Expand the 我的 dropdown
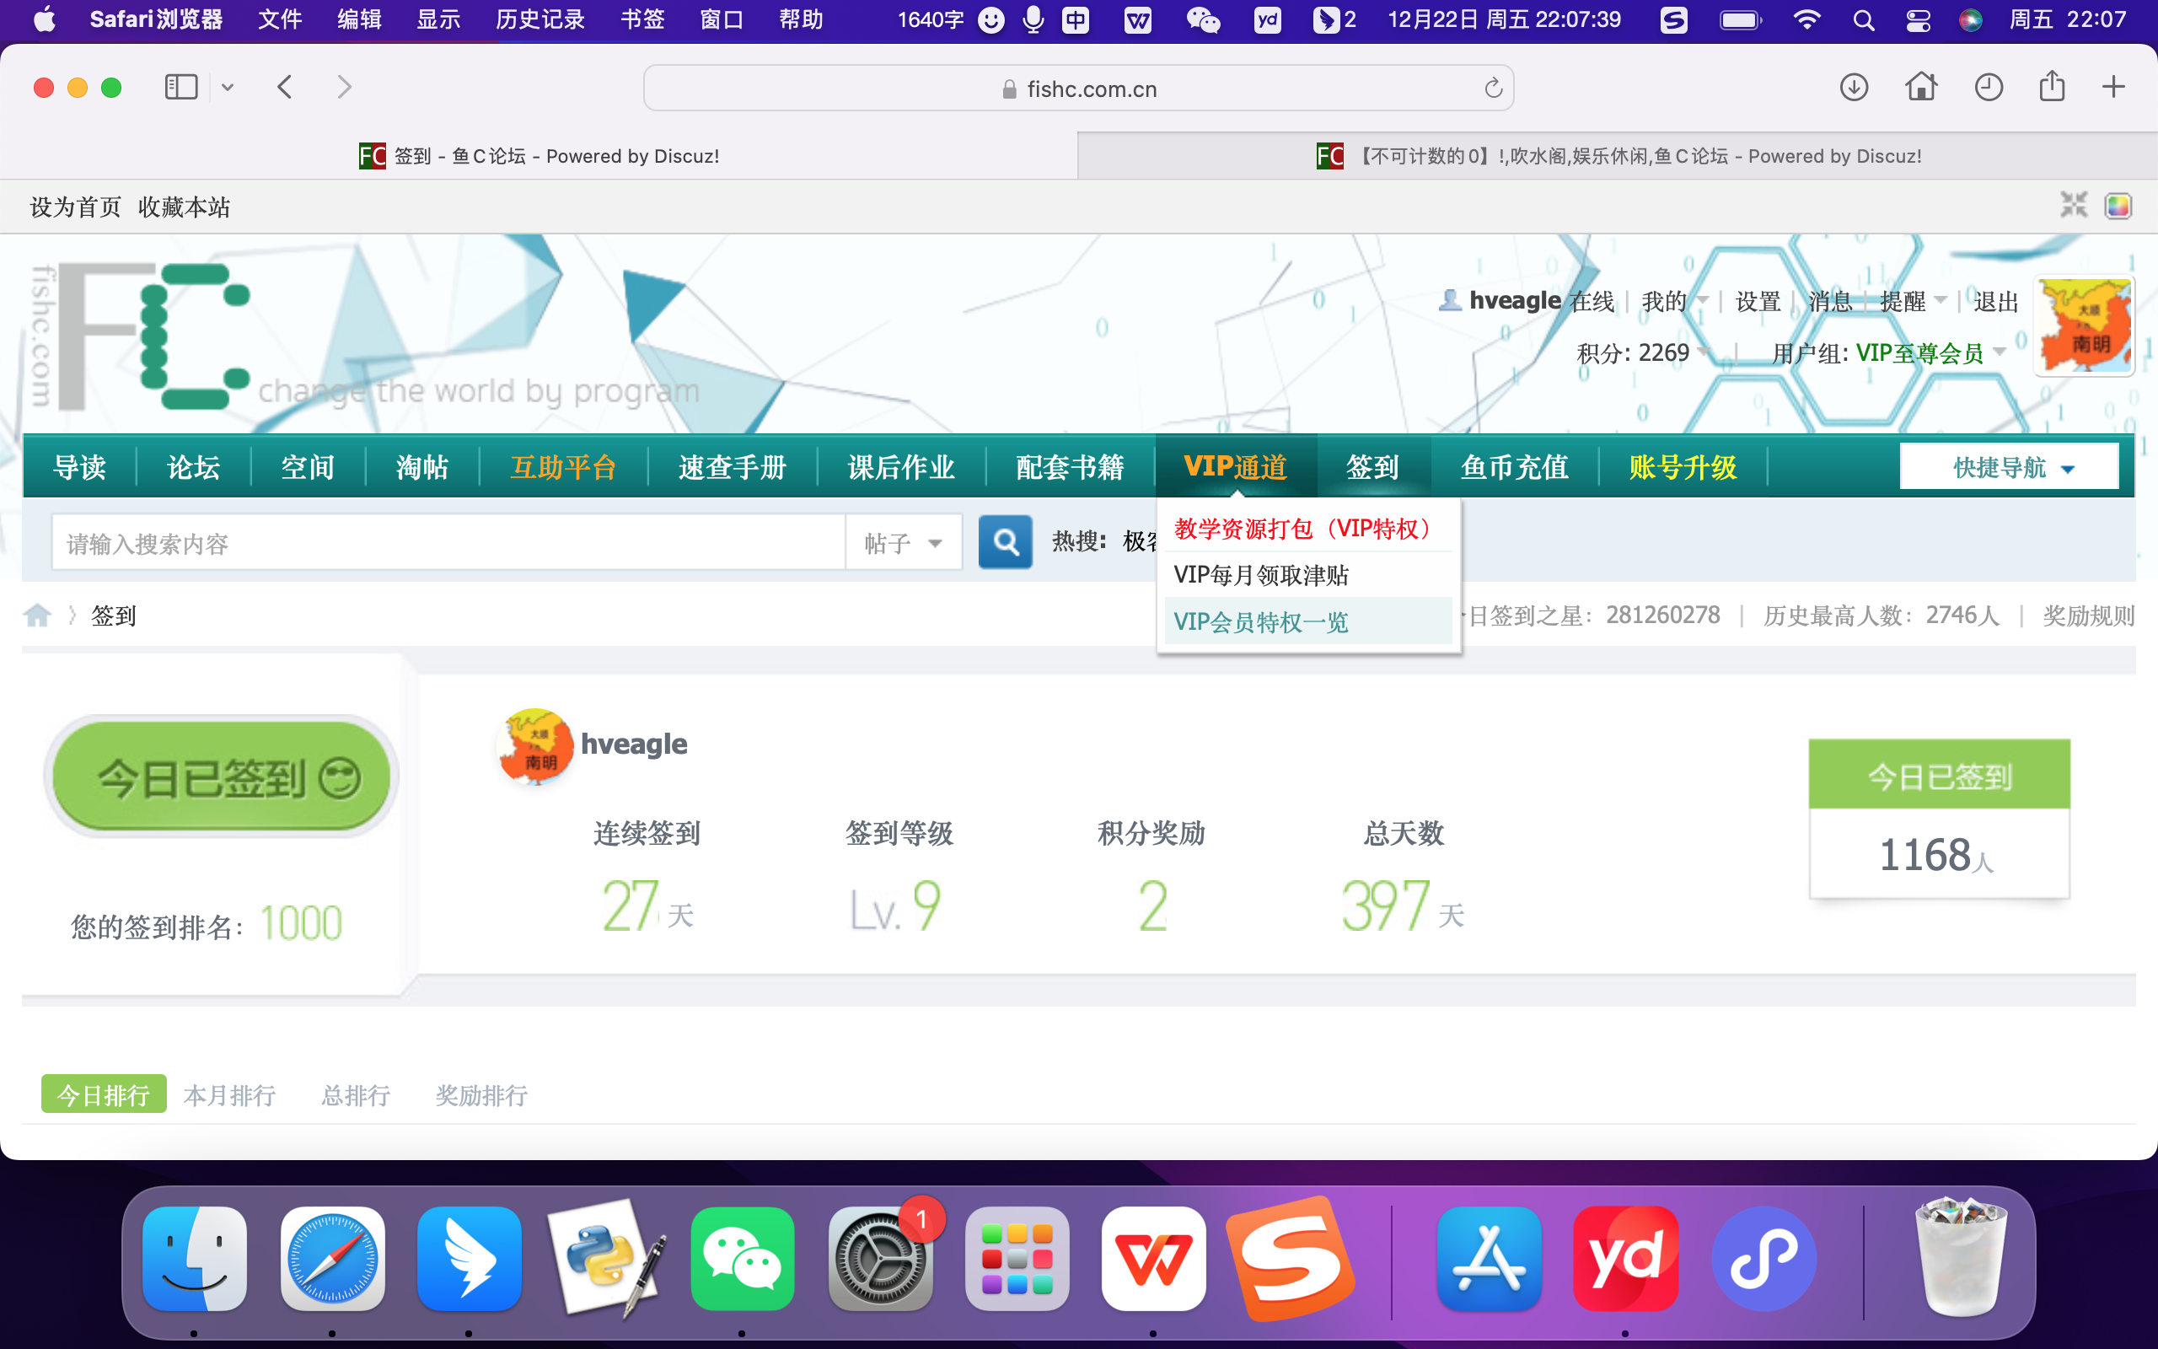The height and width of the screenshot is (1349, 2158). pyautogui.click(x=1674, y=301)
